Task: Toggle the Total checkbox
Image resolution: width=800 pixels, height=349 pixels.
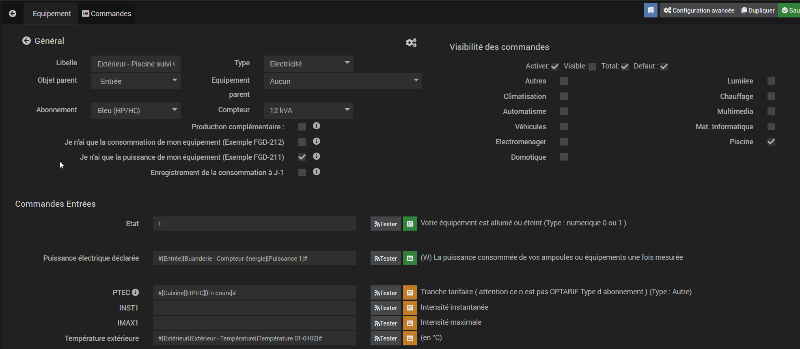Action: click(x=625, y=66)
